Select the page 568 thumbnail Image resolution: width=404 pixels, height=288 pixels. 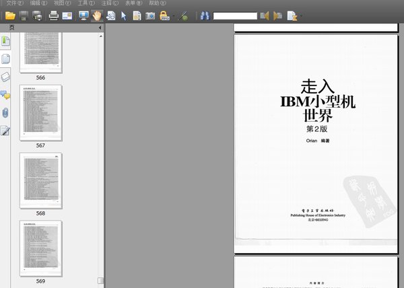(x=41, y=180)
